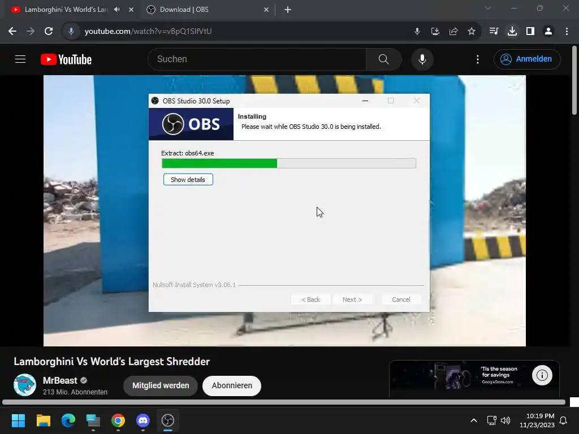Open the YouTube hamburger guide menu
The width and height of the screenshot is (579, 434).
tap(20, 59)
